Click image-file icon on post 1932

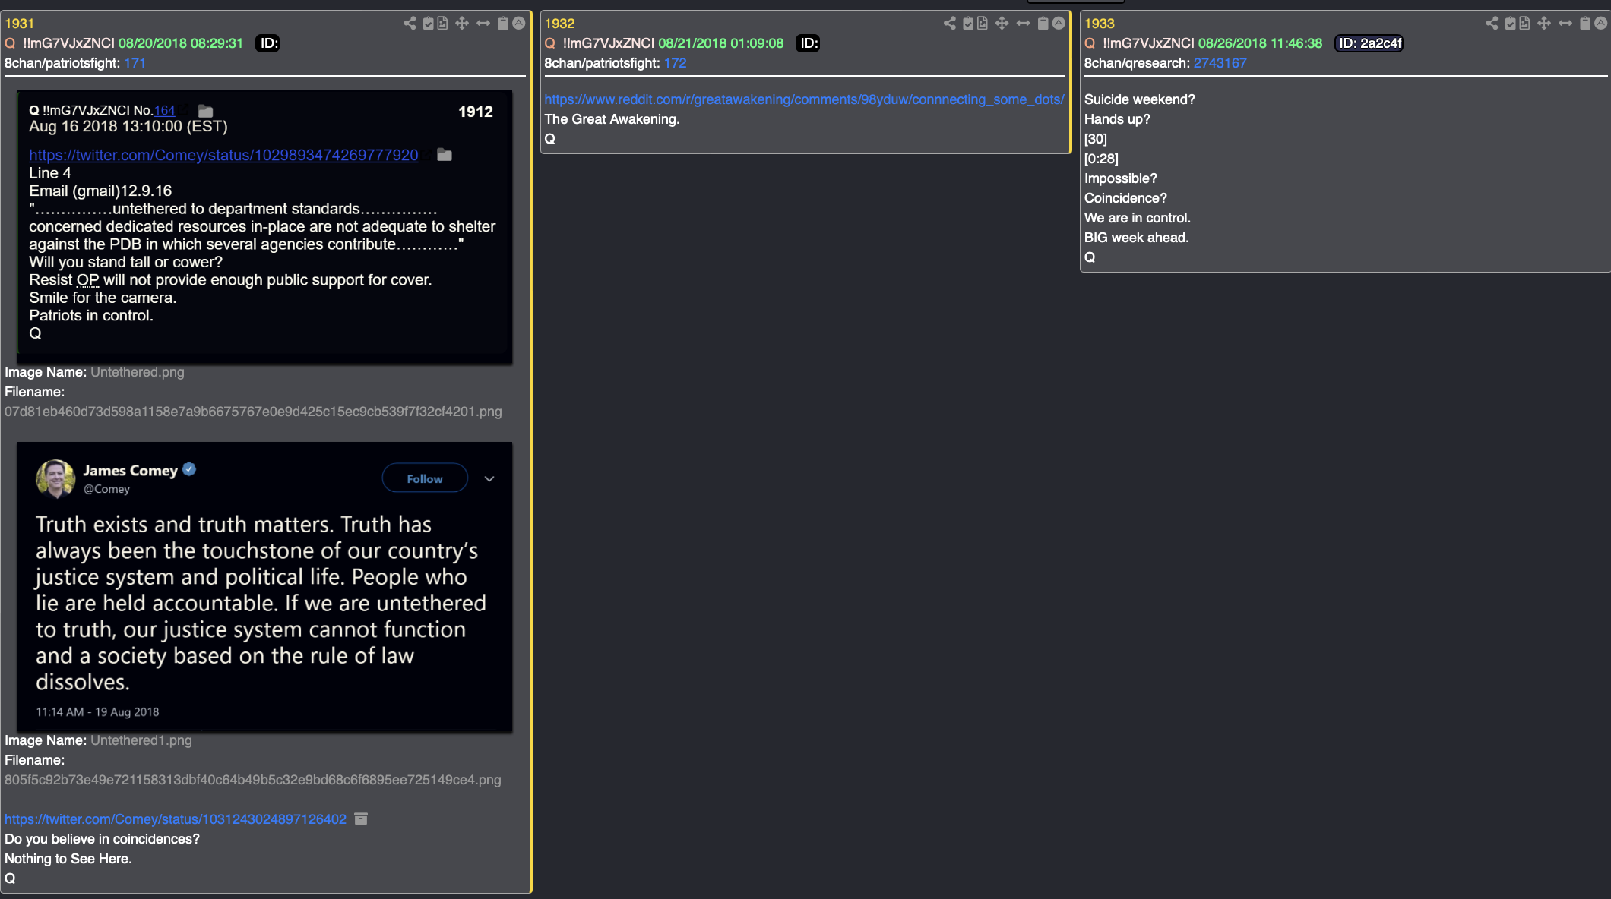point(983,24)
